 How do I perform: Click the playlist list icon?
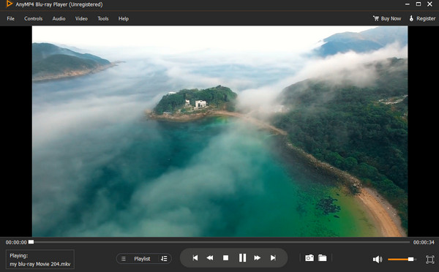tap(124, 259)
